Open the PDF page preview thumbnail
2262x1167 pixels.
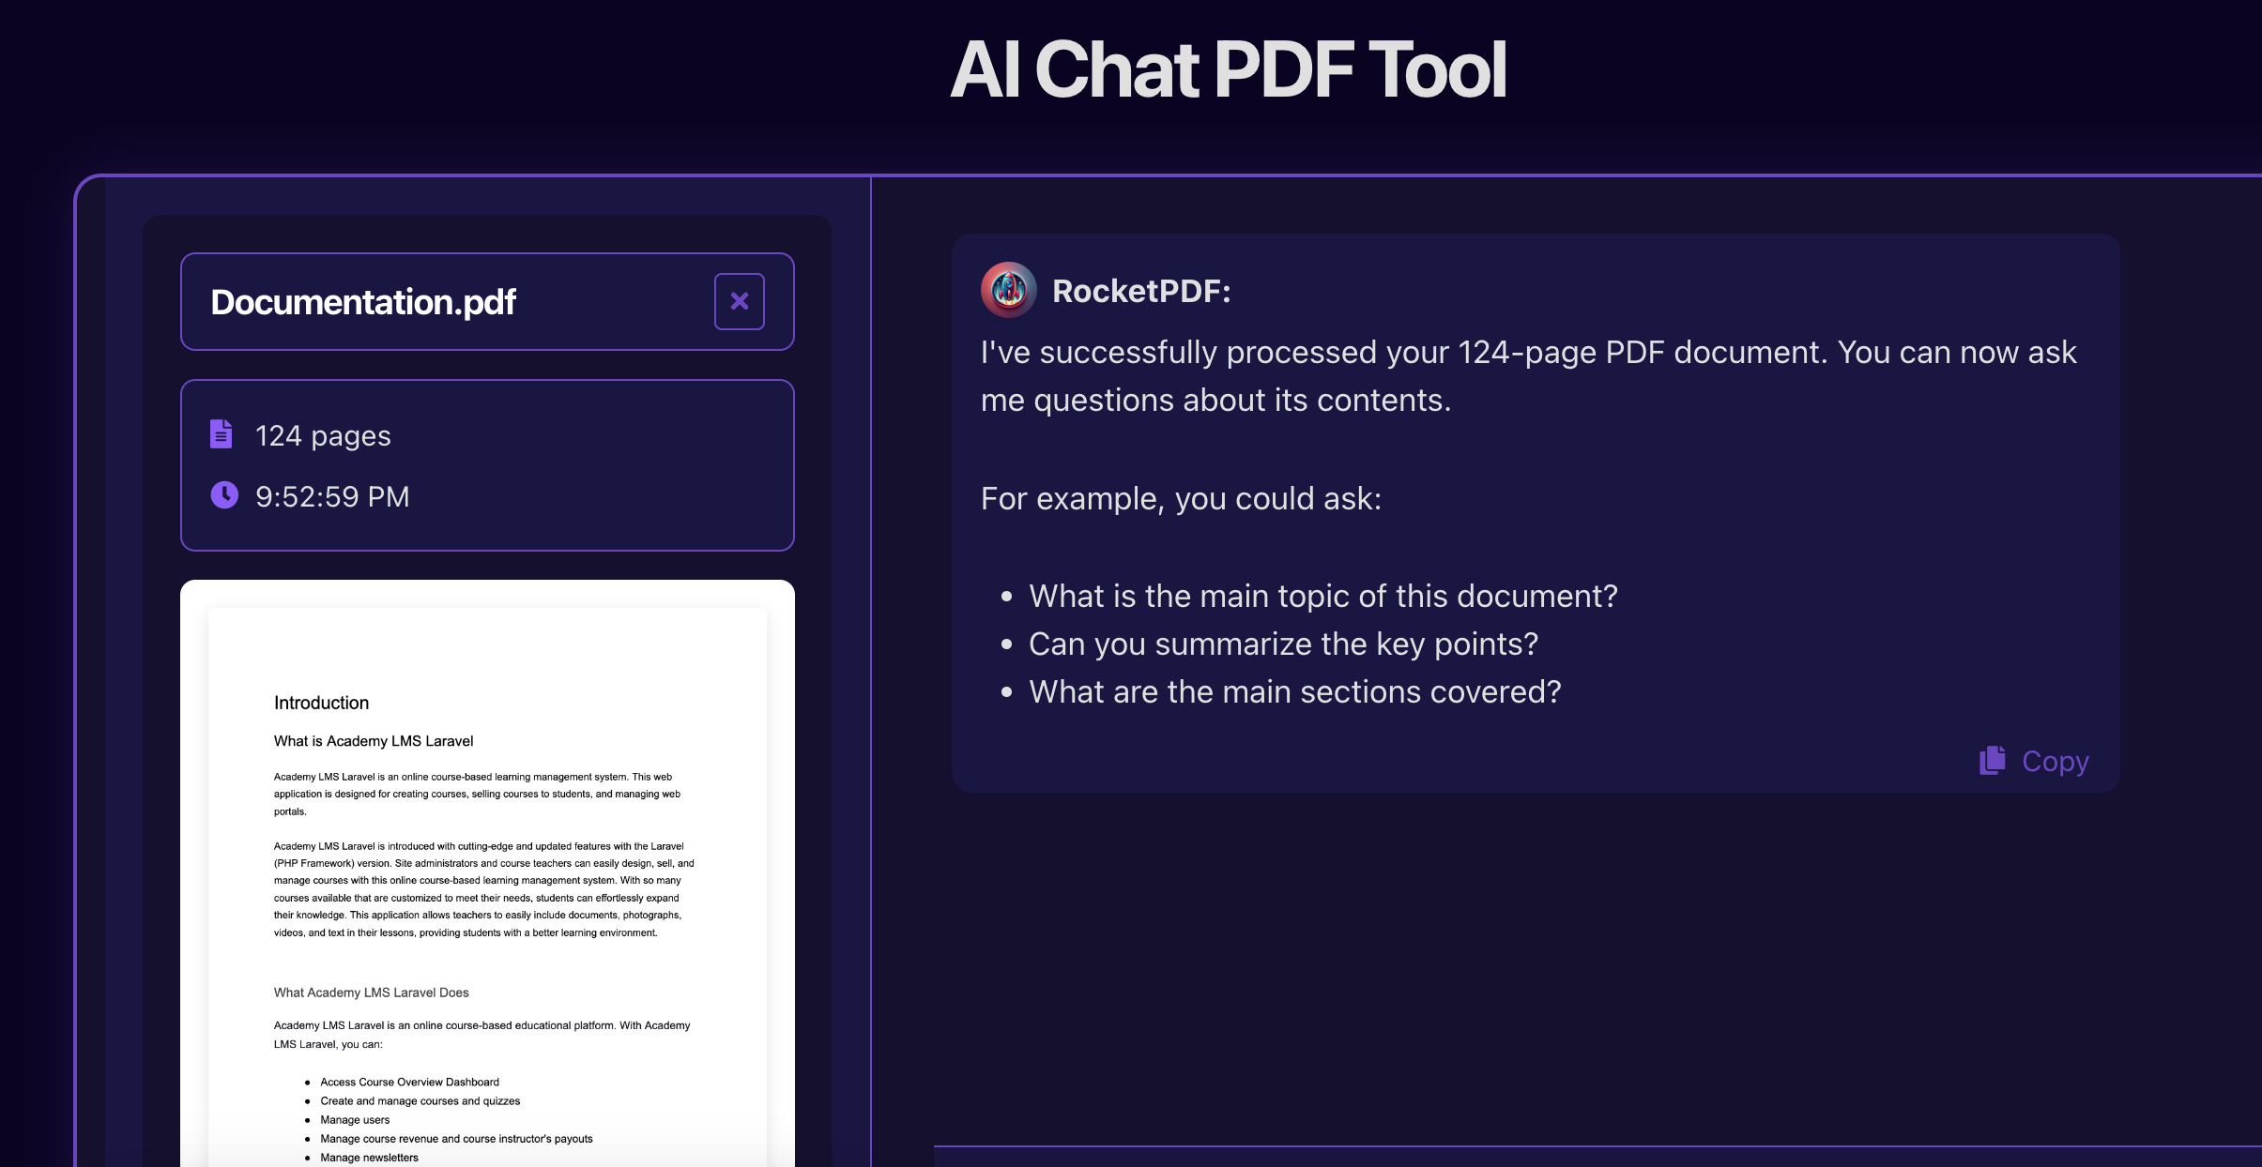(487, 872)
